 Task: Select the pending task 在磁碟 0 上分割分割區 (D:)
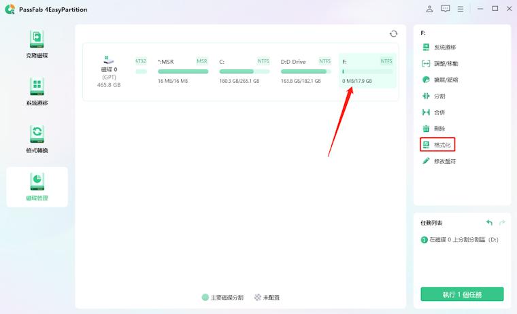[x=460, y=239]
